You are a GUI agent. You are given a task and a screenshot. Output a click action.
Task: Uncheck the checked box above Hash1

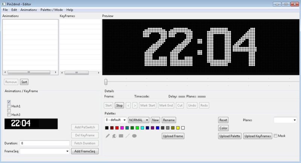click(x=9, y=102)
